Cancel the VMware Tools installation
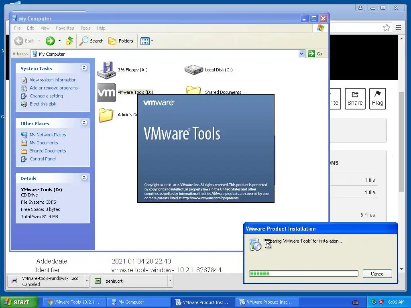The image size is (411, 308). 377,274
